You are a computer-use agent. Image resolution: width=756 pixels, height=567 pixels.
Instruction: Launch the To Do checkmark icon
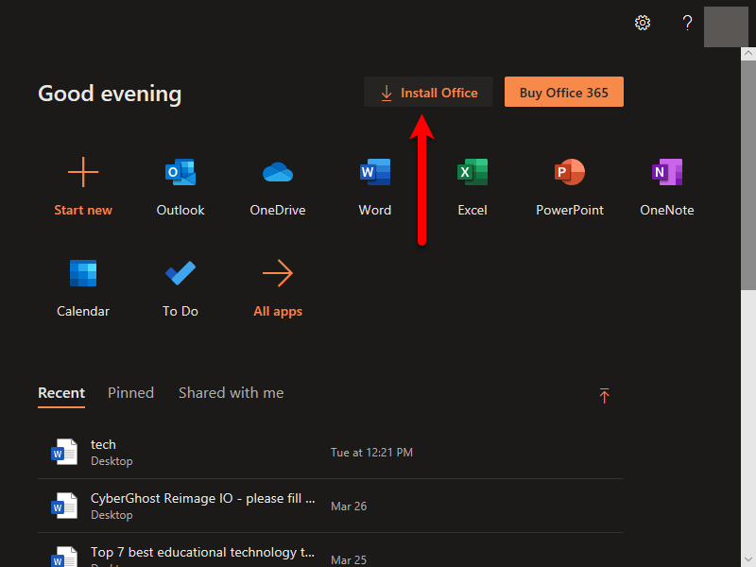tap(180, 273)
